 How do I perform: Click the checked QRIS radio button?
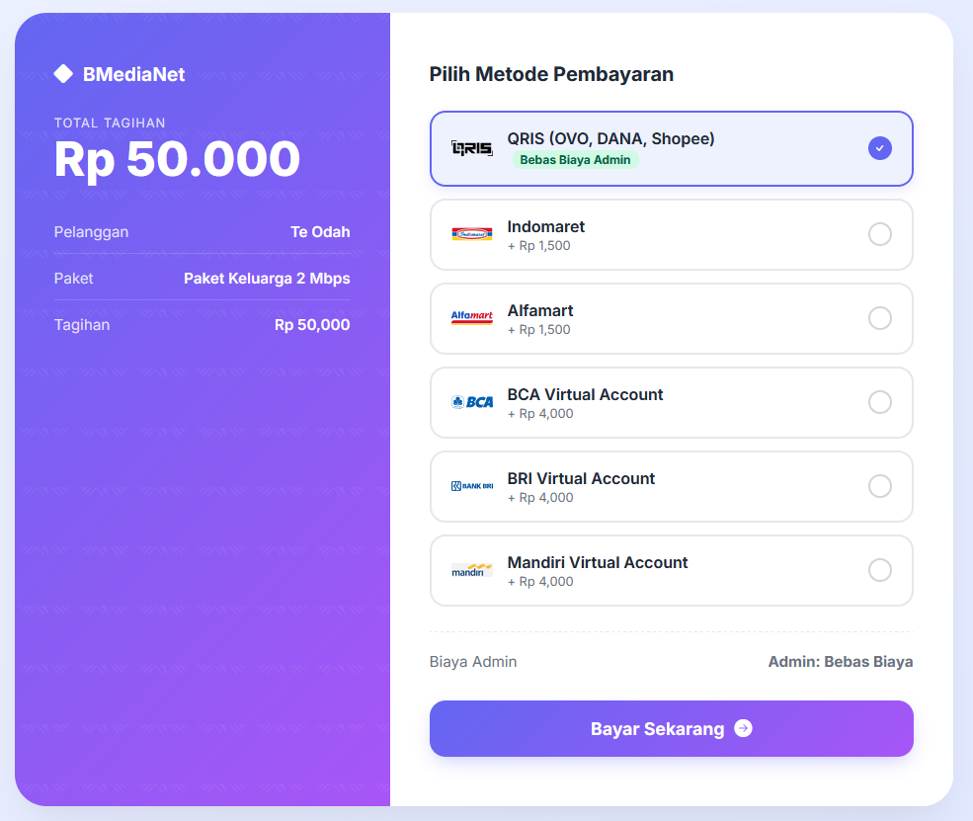point(879,148)
